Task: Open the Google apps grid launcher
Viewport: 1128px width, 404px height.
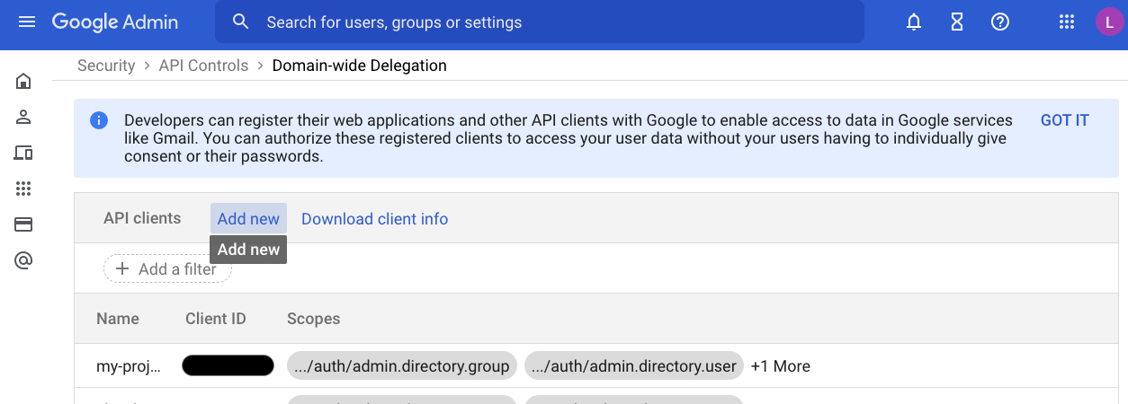Action: (1067, 22)
